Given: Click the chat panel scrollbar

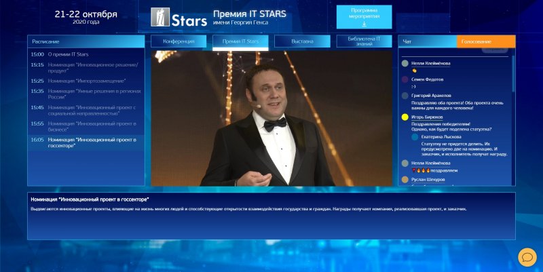Looking at the screenshot, I should coord(513,73).
